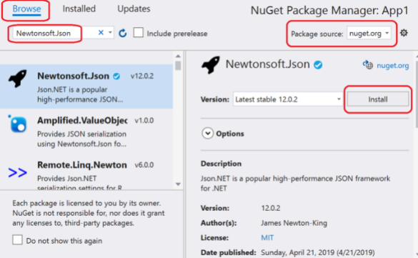418x258 pixels.
Task: Refresh the package list
Action: 123,34
